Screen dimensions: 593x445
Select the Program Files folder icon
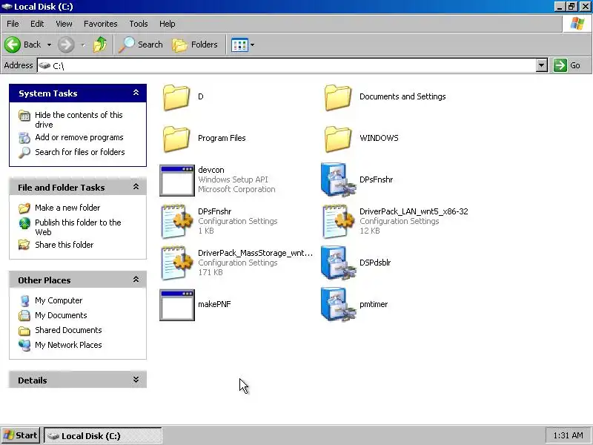176,139
